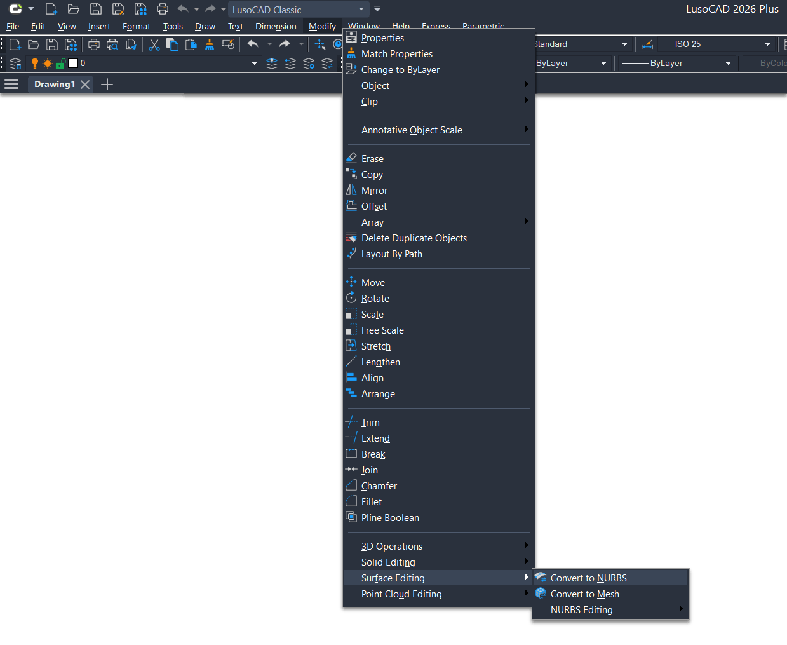787x645 pixels.
Task: Open the Layer Properties Manager icon
Action: click(x=15, y=64)
